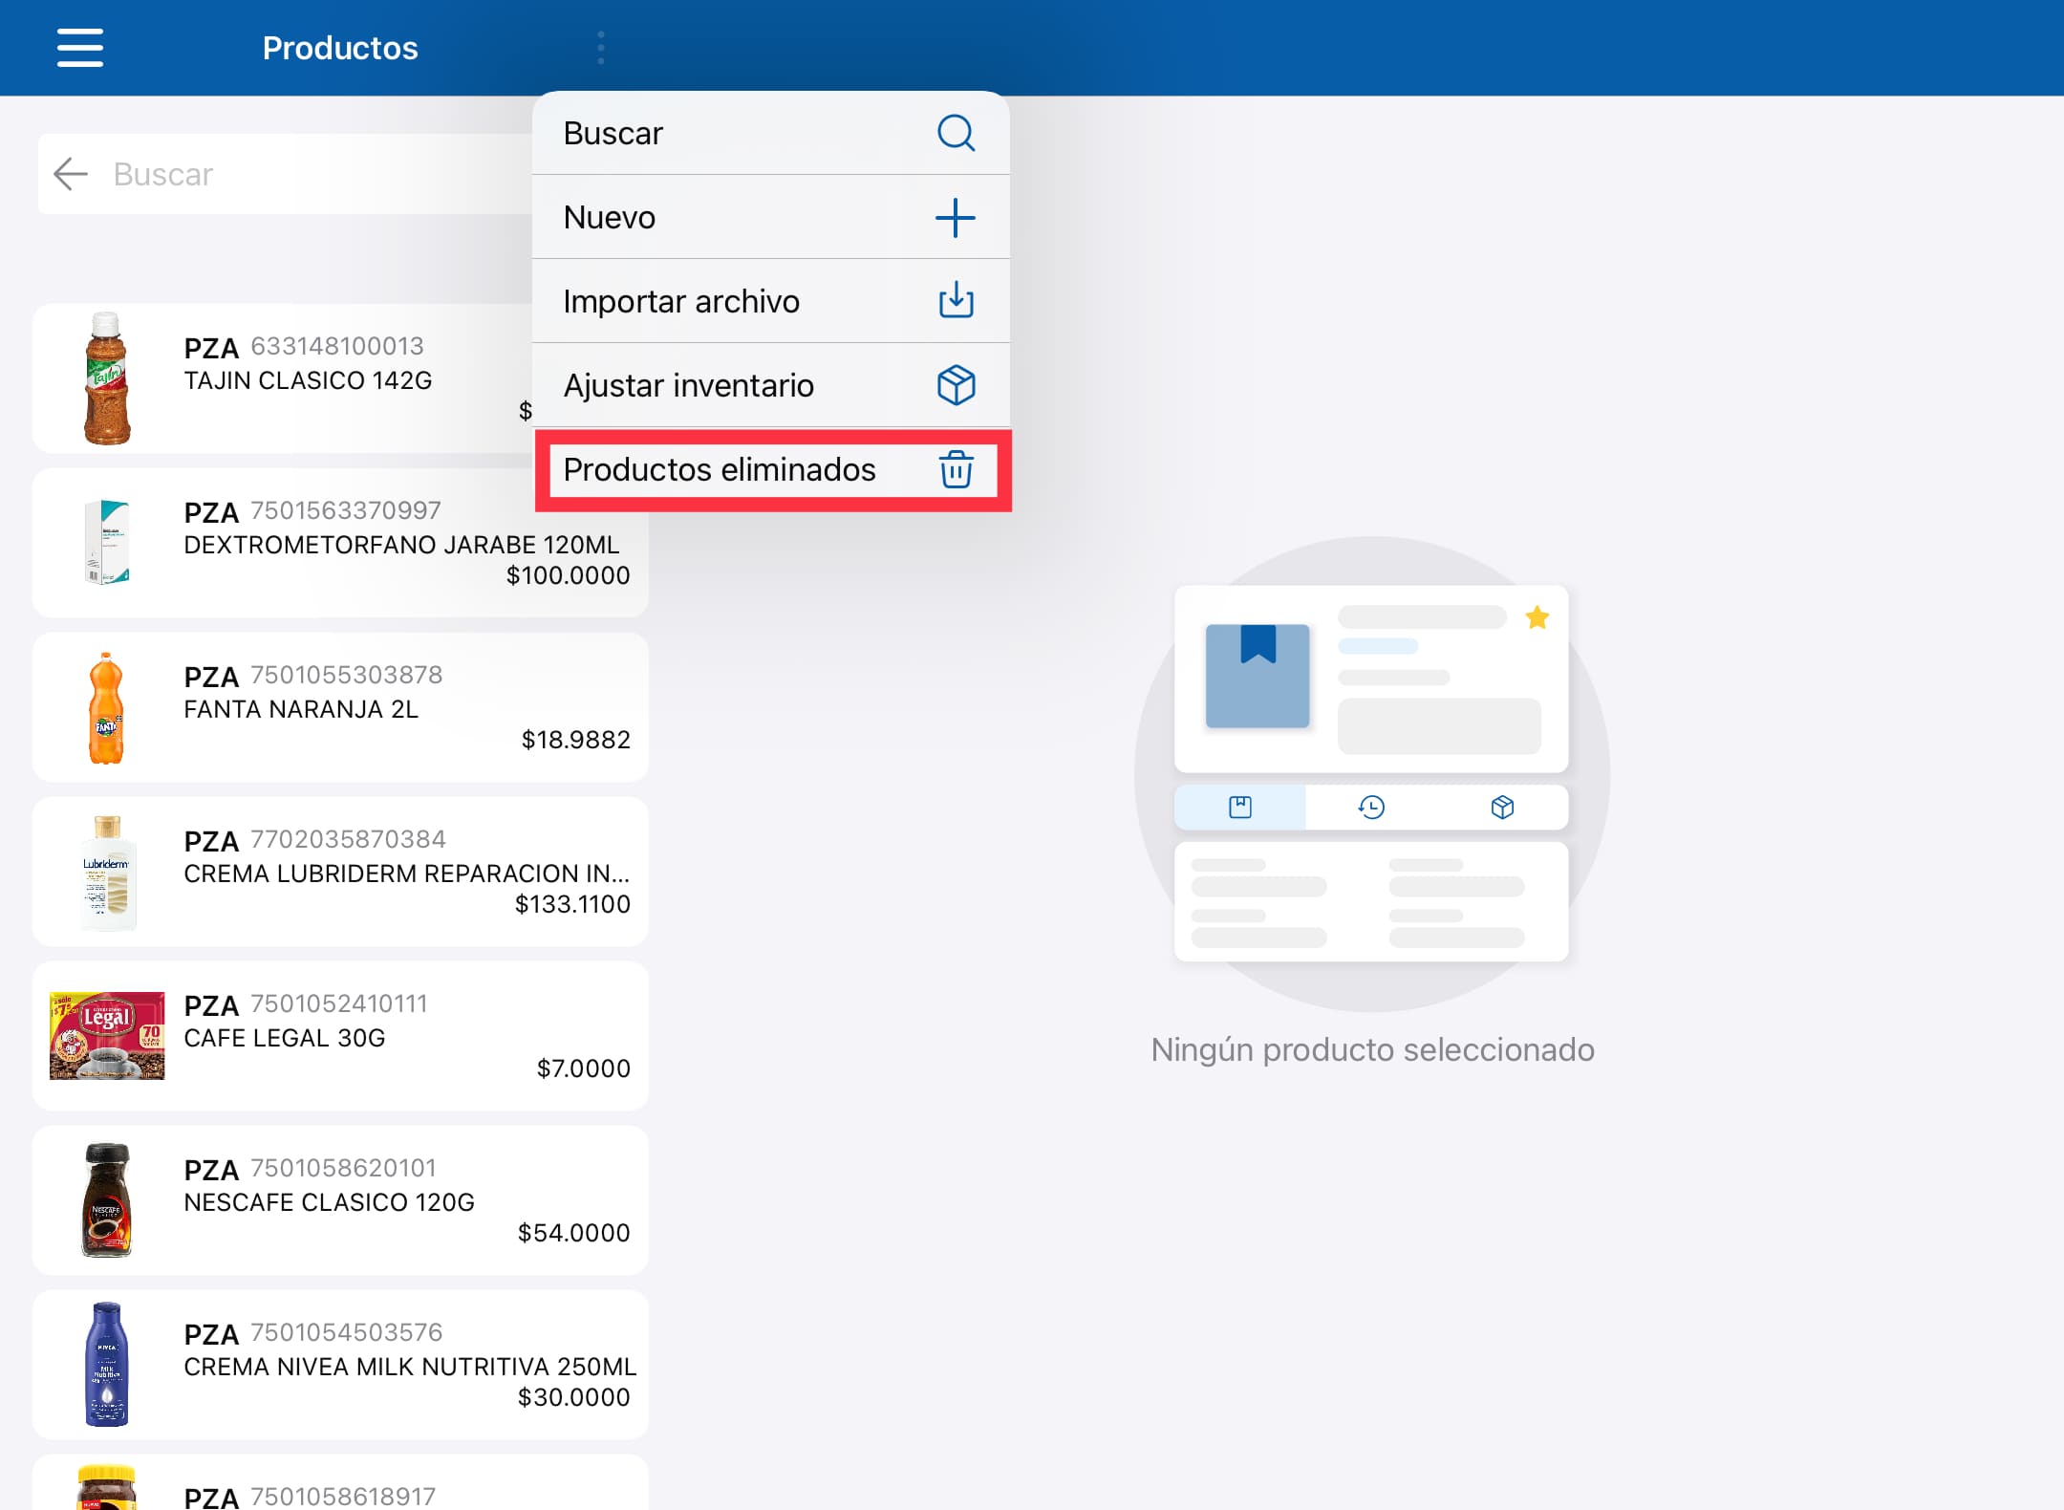The width and height of the screenshot is (2064, 1510).
Task: Click the $7.0000 price
Action: click(x=584, y=1068)
